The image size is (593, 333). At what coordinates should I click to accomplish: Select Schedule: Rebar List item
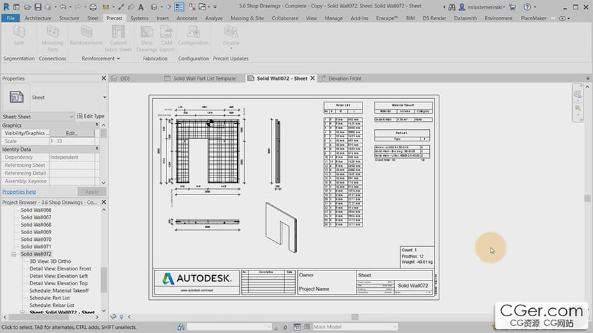[52, 305]
